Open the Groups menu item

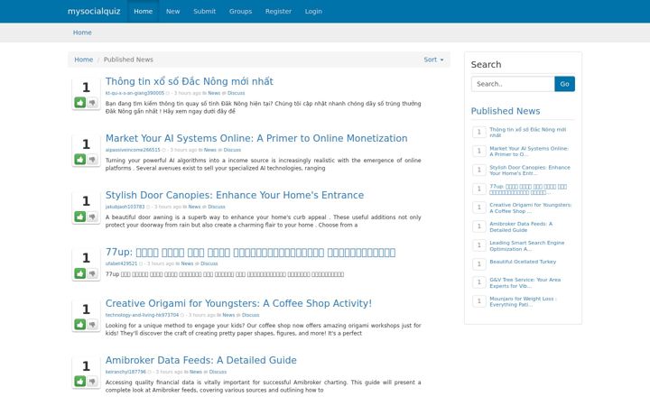click(x=240, y=11)
